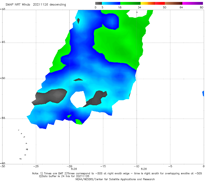
Task: Click the colorbar label '64'
Action: pyautogui.click(x=181, y=7)
